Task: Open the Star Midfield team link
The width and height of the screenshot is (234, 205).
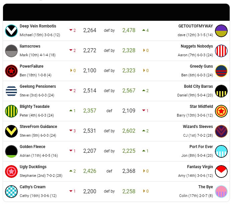Action: click(201, 106)
